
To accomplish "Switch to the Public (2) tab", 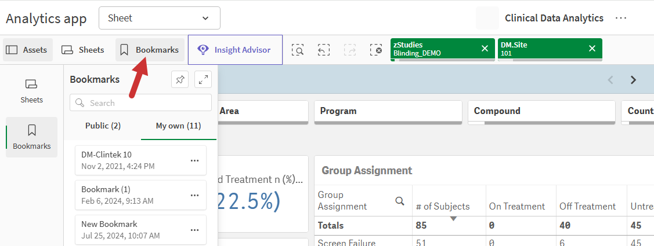I will (x=103, y=126).
